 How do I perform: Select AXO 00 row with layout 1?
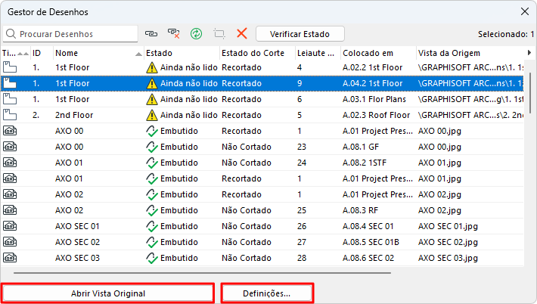click(x=262, y=131)
